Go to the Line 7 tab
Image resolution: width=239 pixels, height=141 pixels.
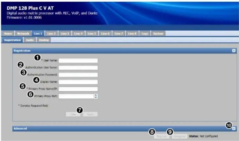[x=119, y=33]
